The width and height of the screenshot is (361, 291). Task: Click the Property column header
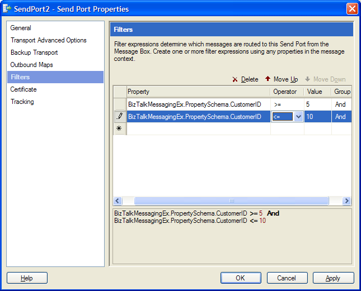199,92
